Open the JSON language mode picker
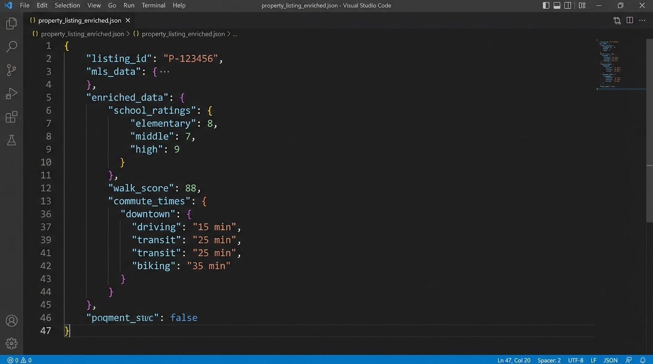 pyautogui.click(x=610, y=360)
